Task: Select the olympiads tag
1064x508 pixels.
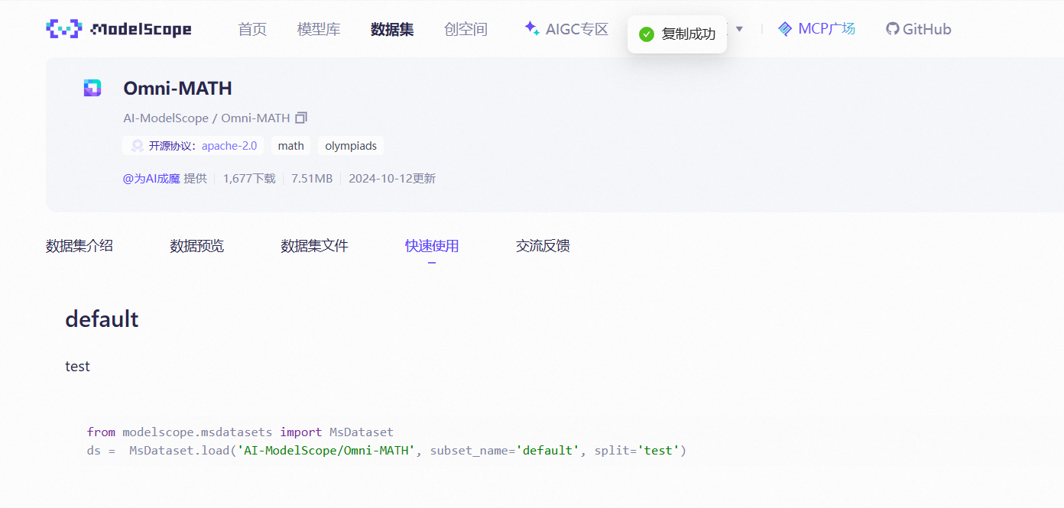Action: point(351,146)
